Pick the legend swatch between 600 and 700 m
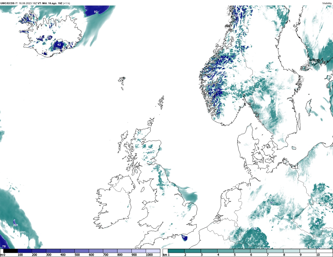The image size is (333, 257). [96, 251]
